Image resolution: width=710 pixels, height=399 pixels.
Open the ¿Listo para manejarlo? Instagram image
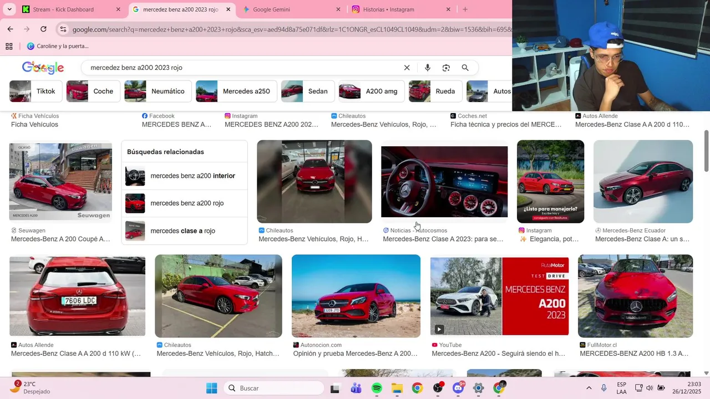[550, 182]
